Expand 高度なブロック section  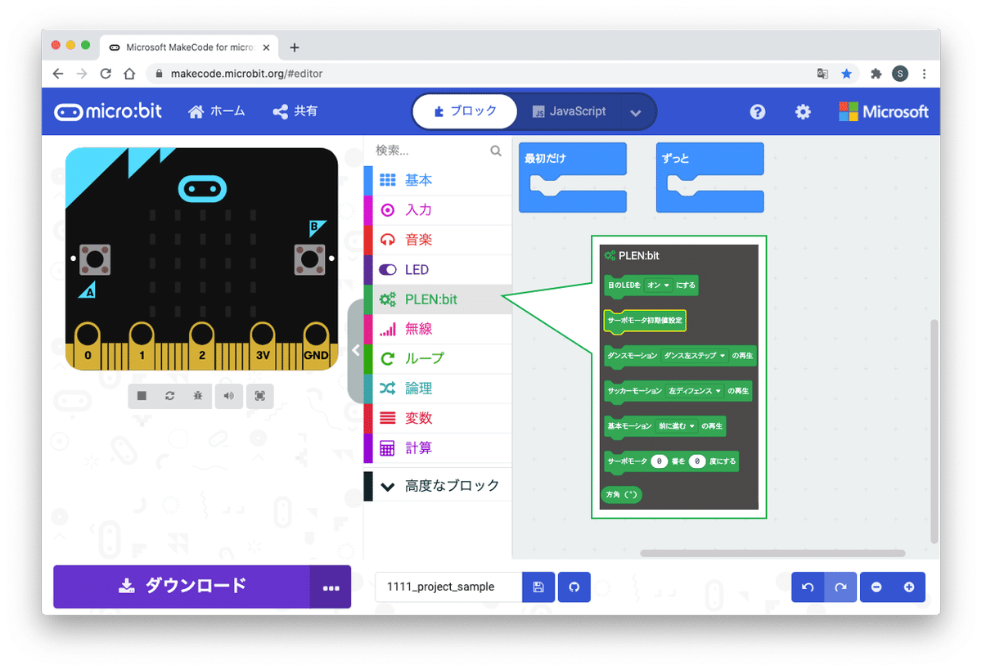point(438,486)
